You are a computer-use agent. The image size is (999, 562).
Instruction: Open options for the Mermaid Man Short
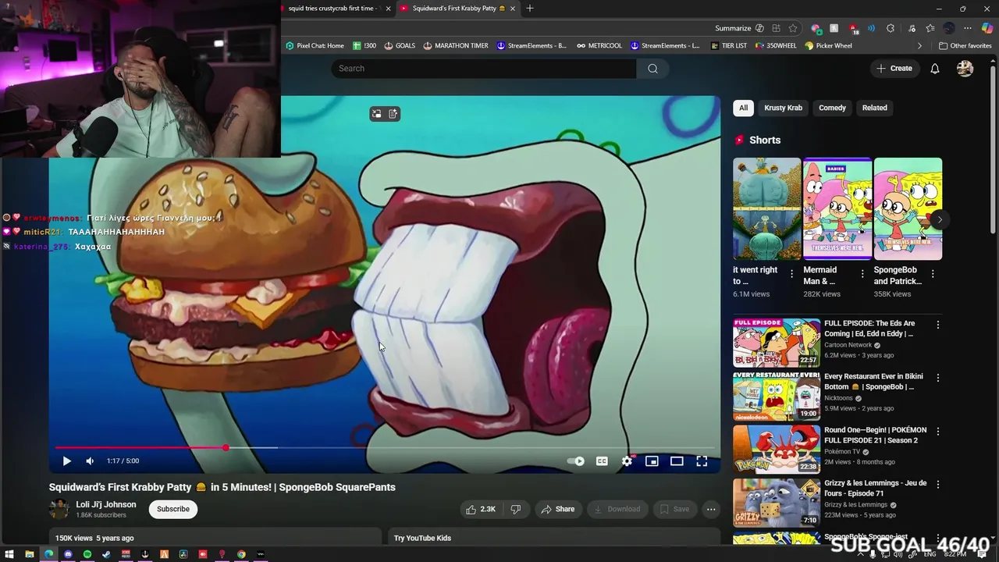[x=862, y=274]
